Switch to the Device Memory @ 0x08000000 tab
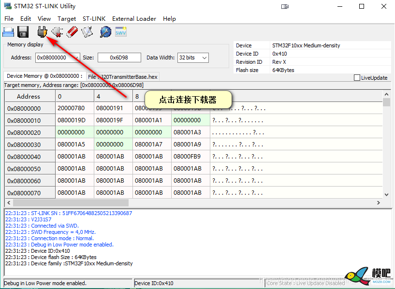This screenshot has height=289, width=395. coord(44,76)
